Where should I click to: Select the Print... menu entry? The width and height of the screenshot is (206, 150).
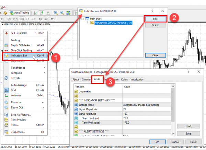click(25, 125)
